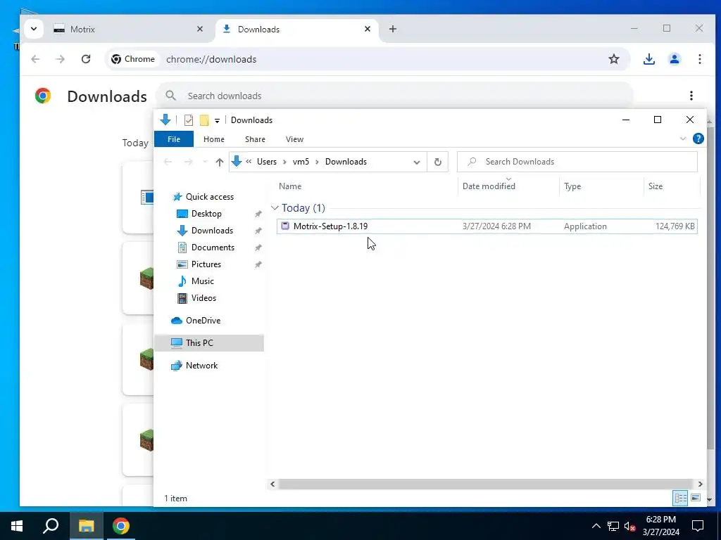
Task: Expand Explorer ribbon chevron
Action: 683,139
